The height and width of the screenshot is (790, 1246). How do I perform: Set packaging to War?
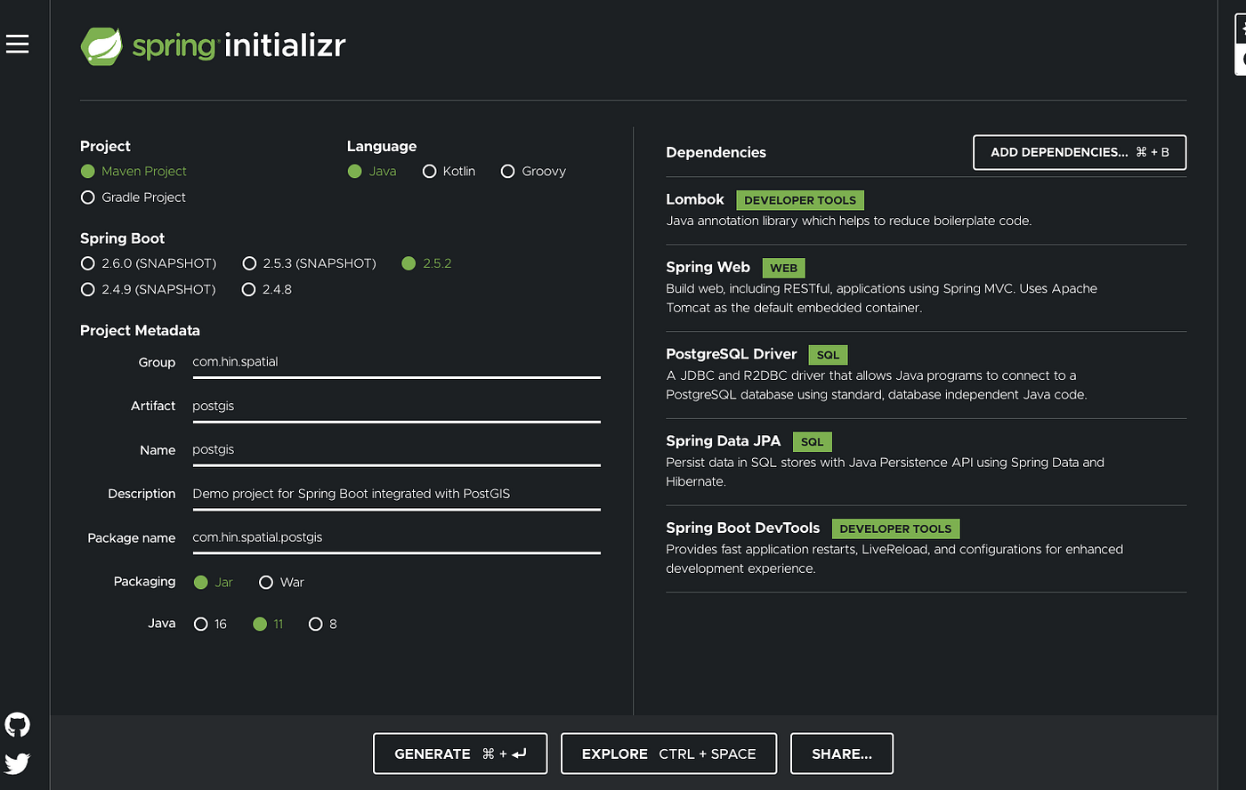281,582
